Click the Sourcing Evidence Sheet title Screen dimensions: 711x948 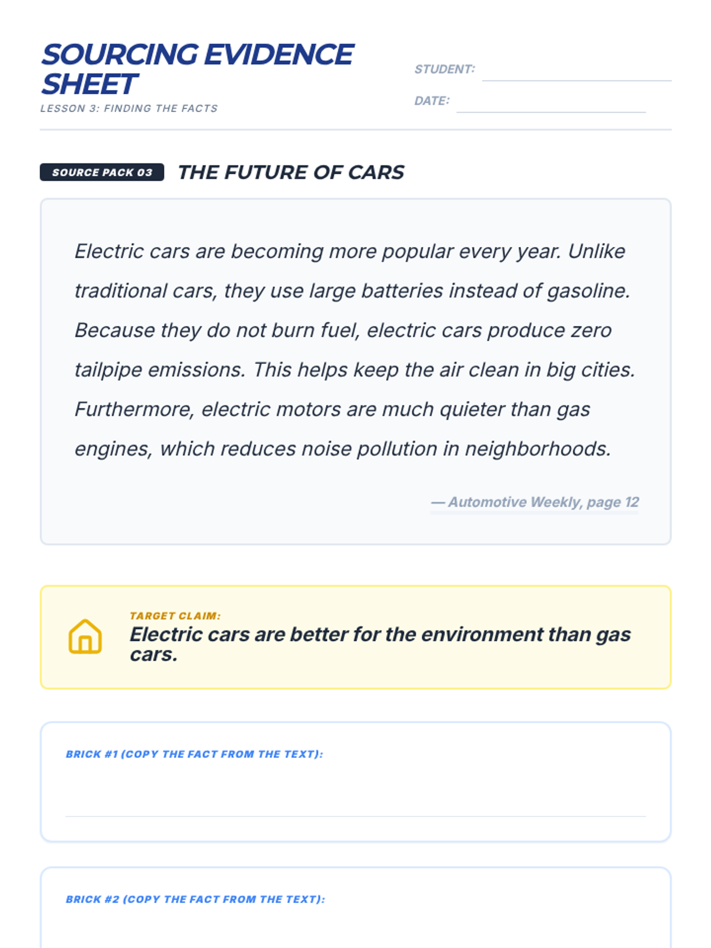pyautogui.click(x=197, y=69)
